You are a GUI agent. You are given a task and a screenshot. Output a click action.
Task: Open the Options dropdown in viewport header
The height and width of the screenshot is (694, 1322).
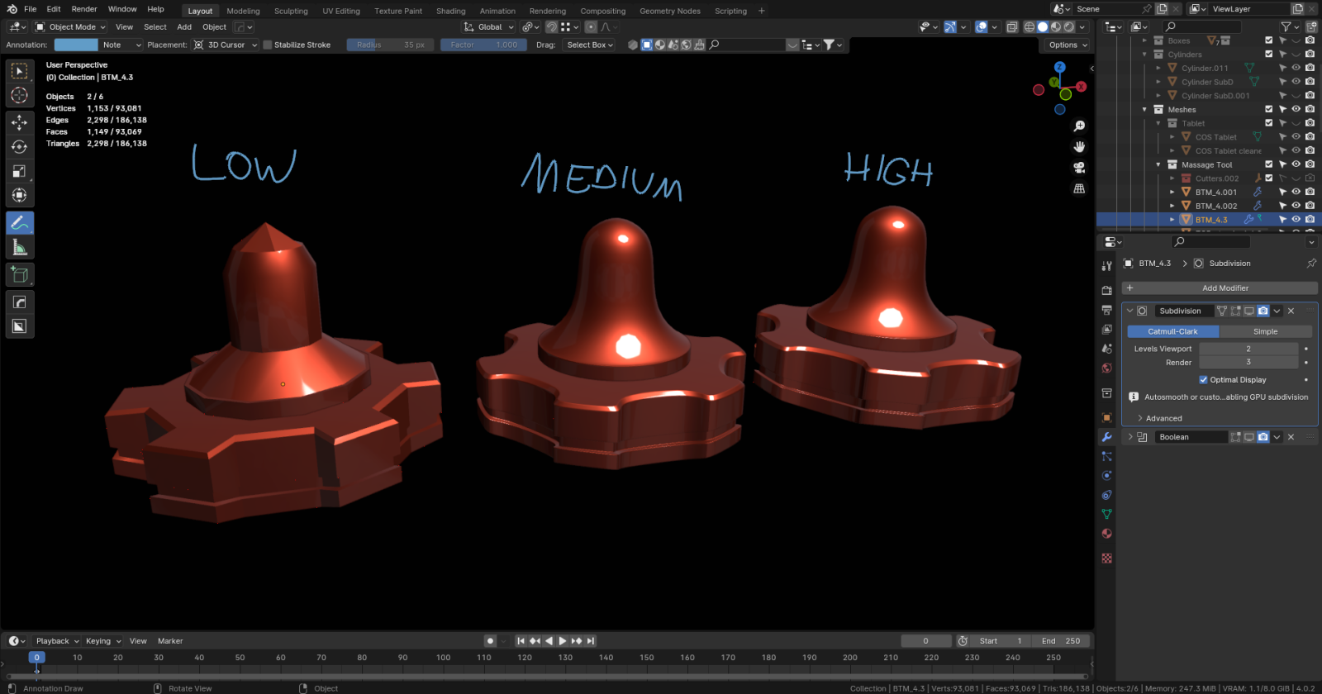1068,45
